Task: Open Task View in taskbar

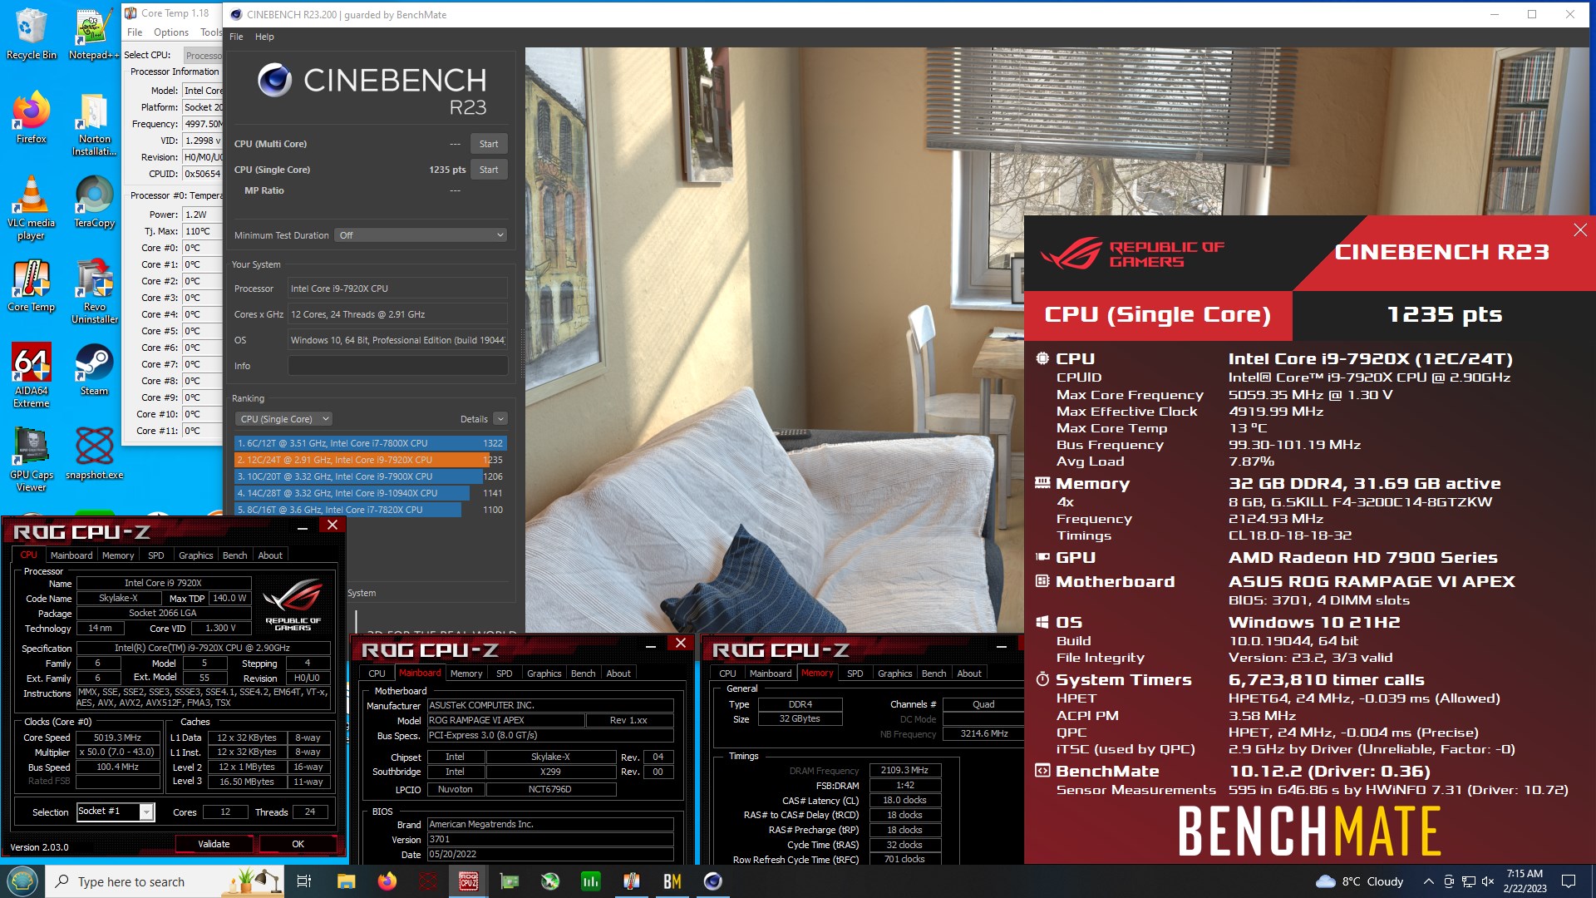Action: pyautogui.click(x=303, y=881)
